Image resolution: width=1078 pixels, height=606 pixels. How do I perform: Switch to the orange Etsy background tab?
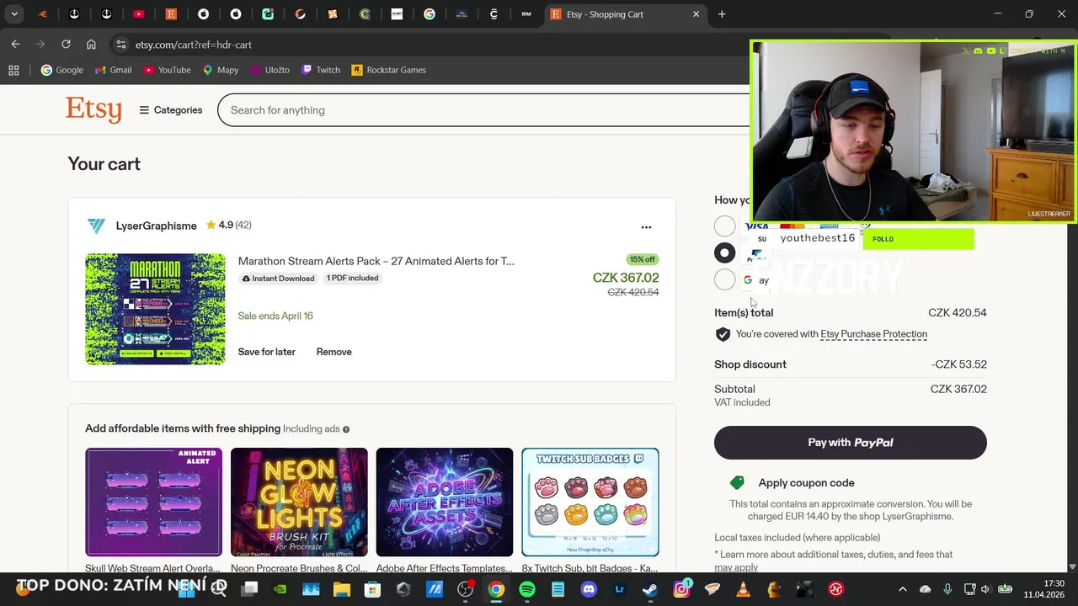(x=171, y=14)
